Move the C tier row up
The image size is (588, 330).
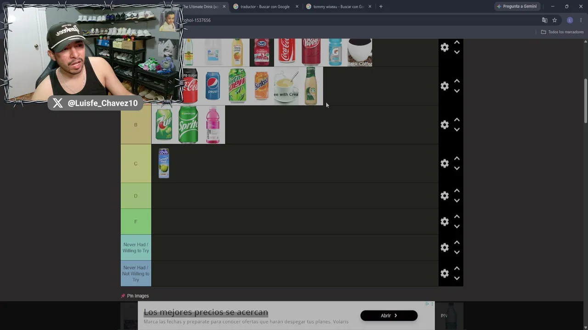coord(457,159)
